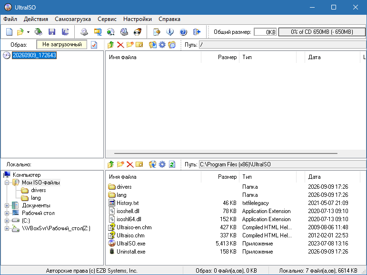
Task: Select the lang folder in local tree
Action: tap(36, 198)
